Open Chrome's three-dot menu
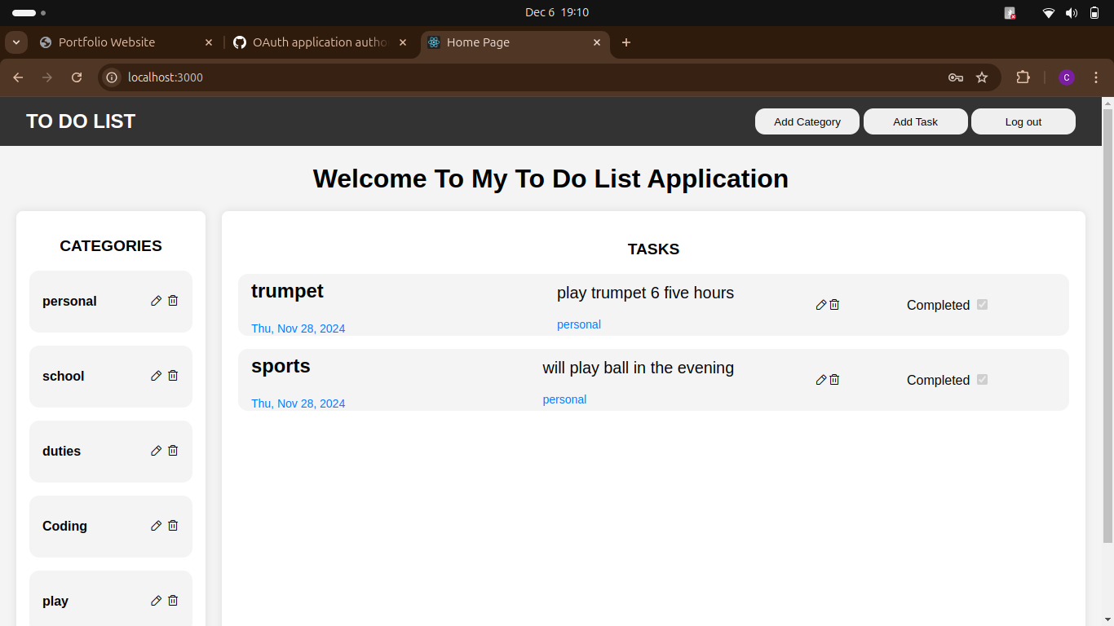Screen dimensions: 1114x626 click(1096, 77)
